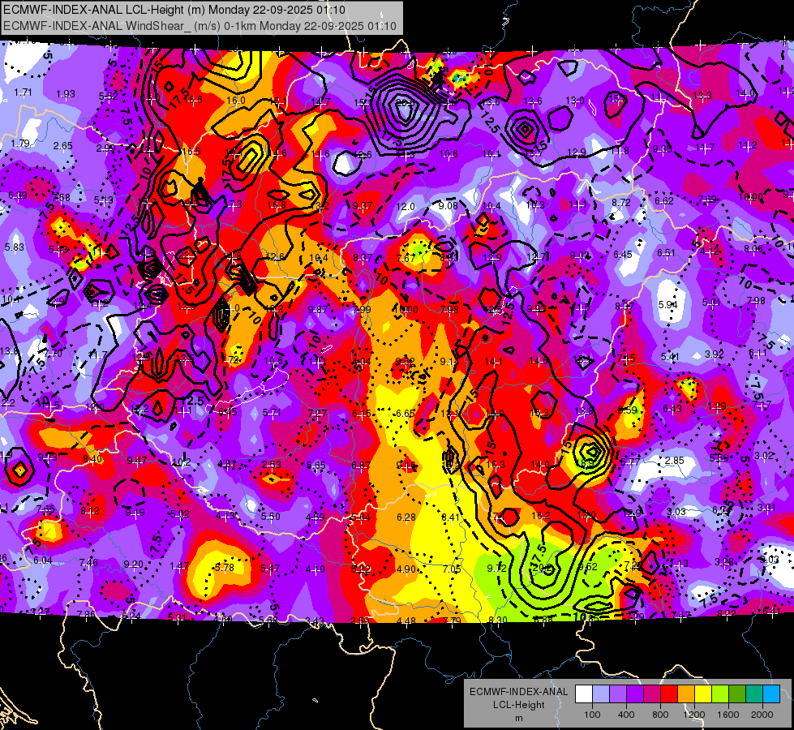Click the legend scale label 100

point(592,715)
